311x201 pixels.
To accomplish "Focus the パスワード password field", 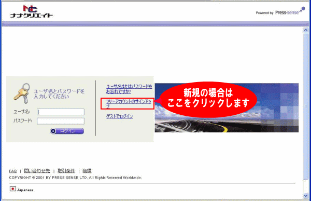I will coord(61,121).
